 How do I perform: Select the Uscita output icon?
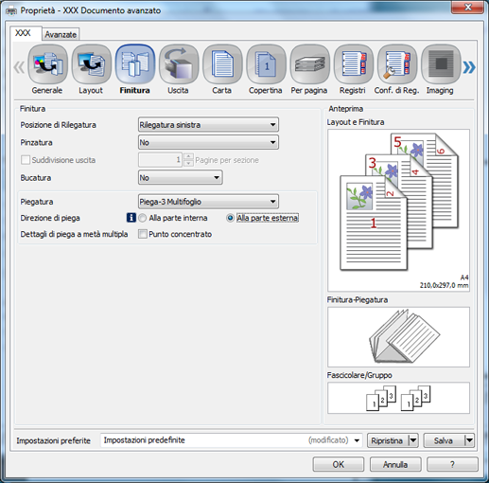(179, 64)
